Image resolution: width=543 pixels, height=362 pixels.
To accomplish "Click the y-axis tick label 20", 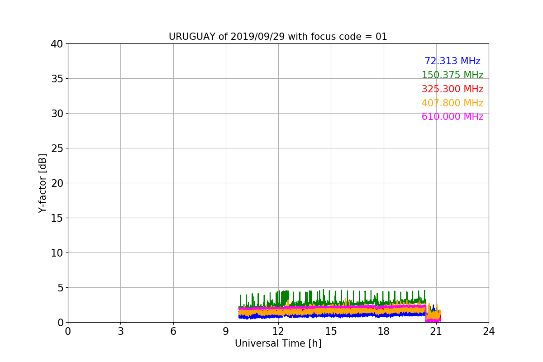I will [57, 183].
